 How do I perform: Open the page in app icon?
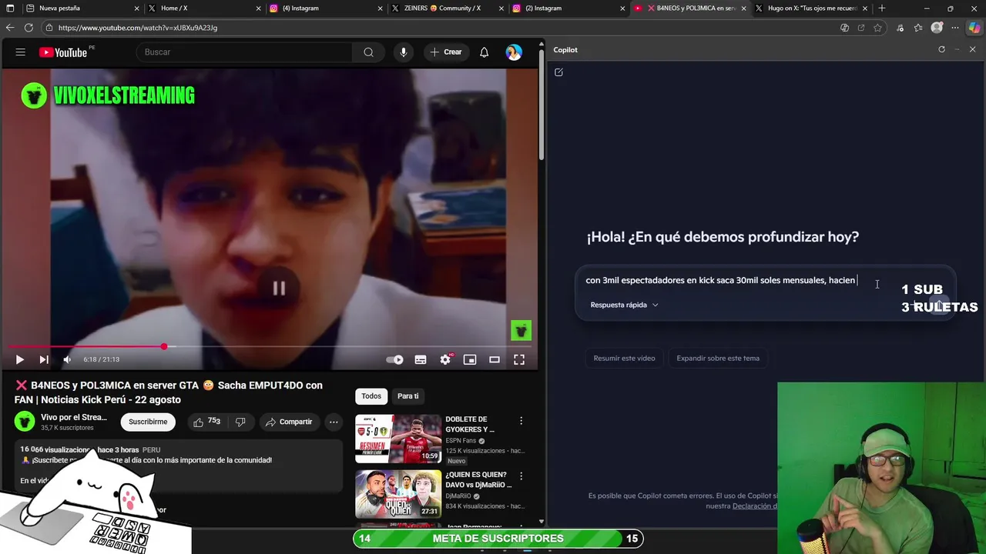tap(861, 28)
